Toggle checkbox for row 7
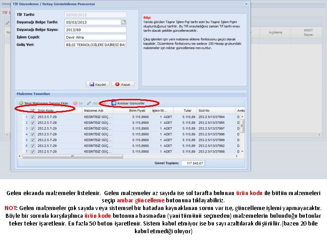This screenshot has height=245, width=327. [33, 152]
